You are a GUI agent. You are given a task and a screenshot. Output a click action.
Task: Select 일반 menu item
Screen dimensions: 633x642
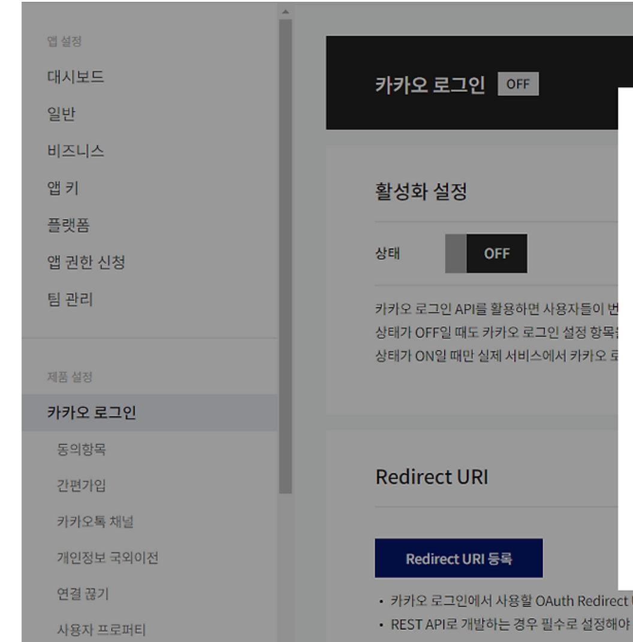tap(61, 114)
